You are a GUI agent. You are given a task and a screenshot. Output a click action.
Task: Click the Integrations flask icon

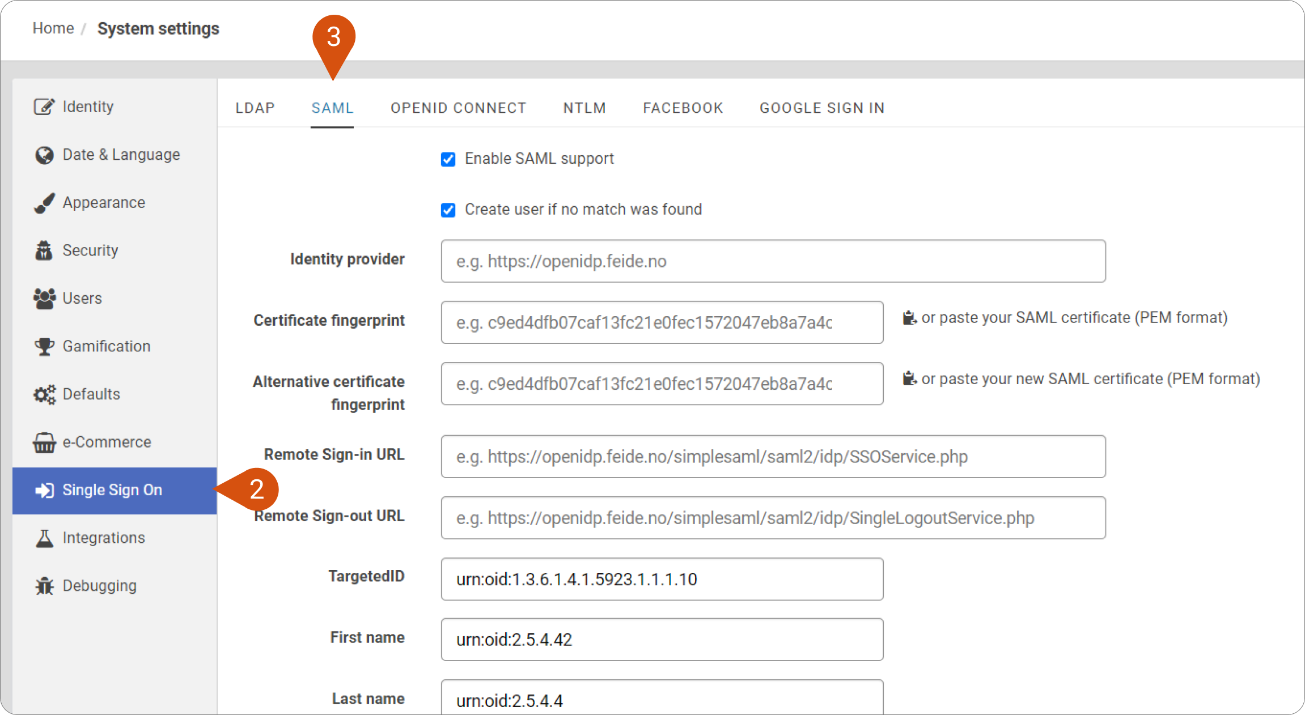[x=44, y=538]
